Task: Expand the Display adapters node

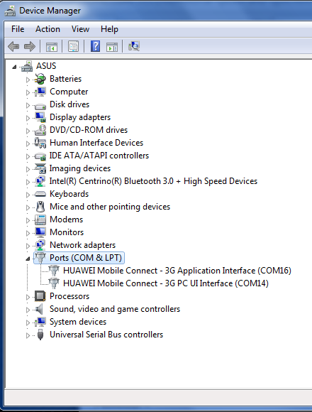Action: tap(28, 118)
